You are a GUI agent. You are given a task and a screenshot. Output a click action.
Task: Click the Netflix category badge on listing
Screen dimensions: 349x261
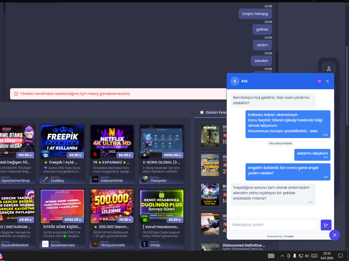point(95,154)
